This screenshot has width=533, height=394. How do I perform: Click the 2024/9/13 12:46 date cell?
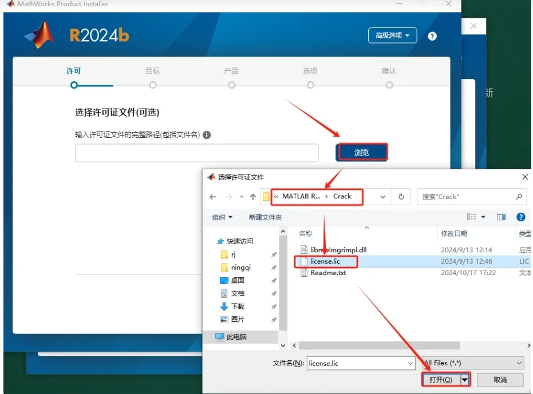(467, 261)
